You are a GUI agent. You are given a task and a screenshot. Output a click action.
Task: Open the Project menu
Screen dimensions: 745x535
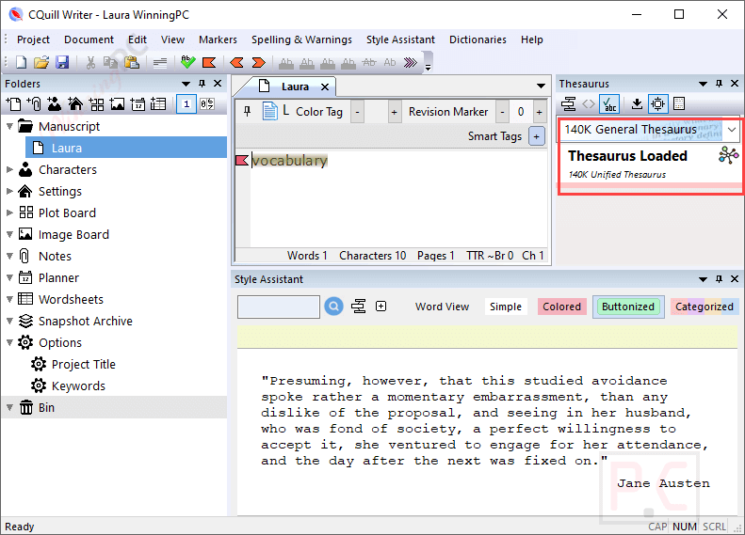click(x=33, y=39)
